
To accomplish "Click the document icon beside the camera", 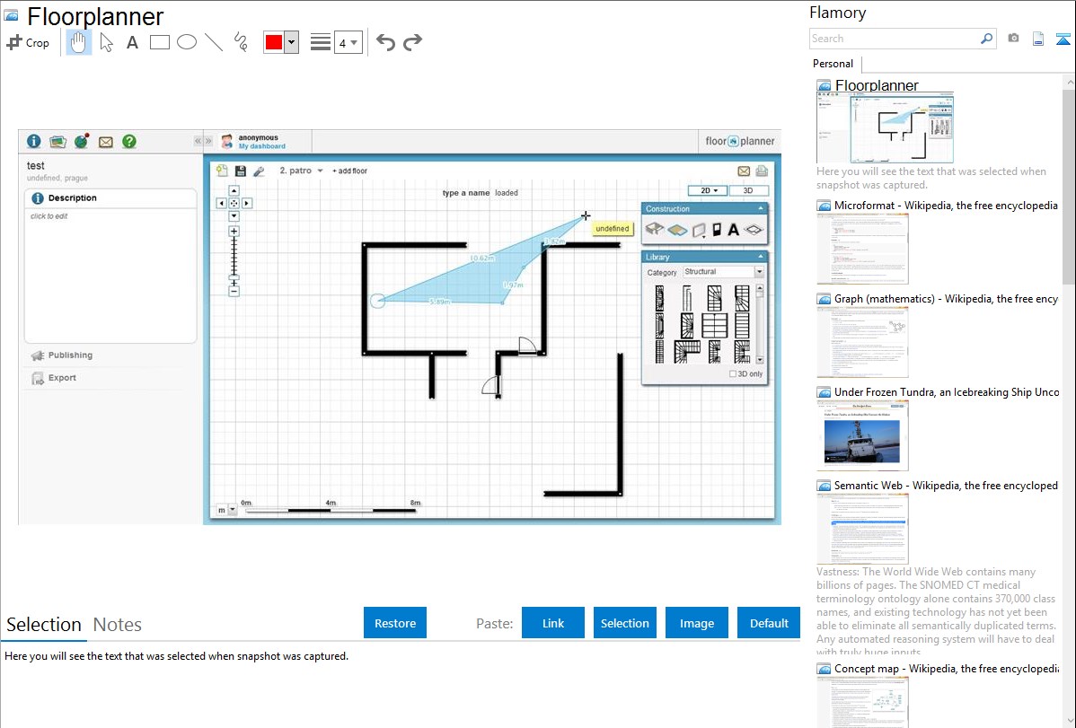I will (1038, 39).
